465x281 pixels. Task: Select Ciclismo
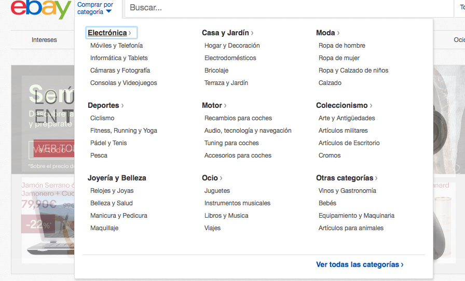point(102,118)
